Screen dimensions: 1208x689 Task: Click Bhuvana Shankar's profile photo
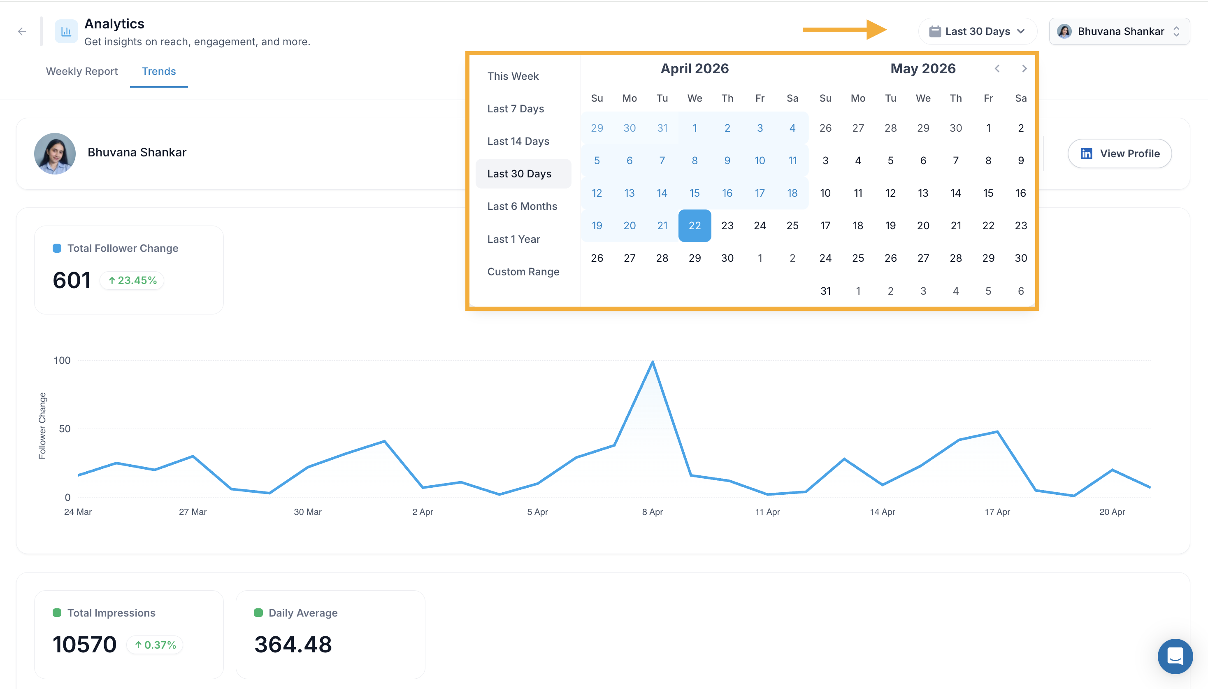(55, 154)
